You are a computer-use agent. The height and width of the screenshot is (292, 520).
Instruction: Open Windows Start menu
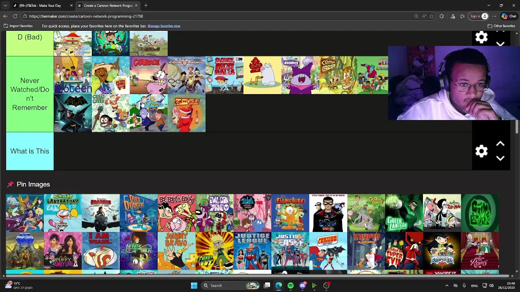pyautogui.click(x=194, y=286)
